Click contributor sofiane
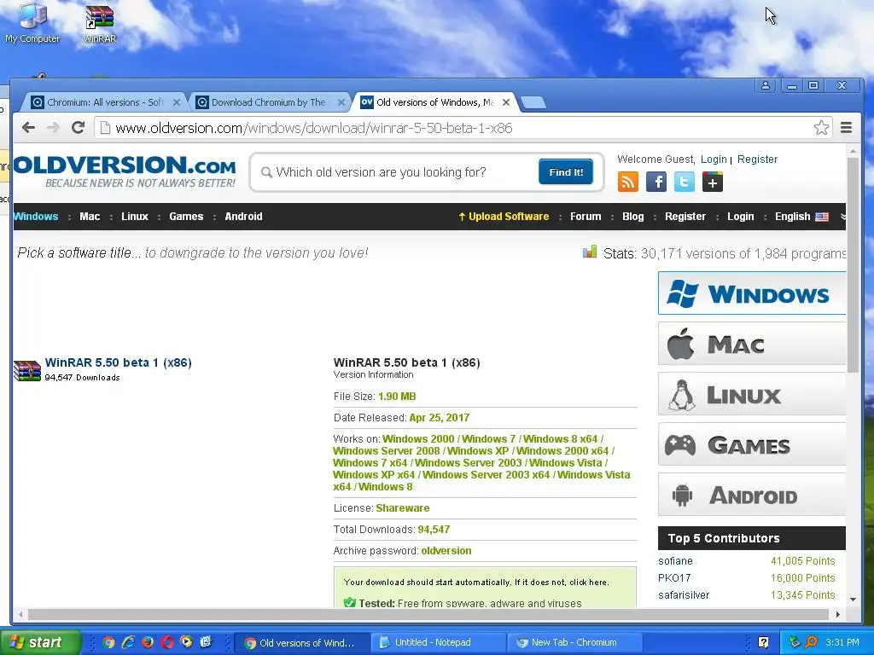 click(x=675, y=561)
